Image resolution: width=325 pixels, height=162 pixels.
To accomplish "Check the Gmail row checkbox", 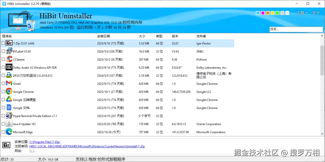I will [3, 83].
